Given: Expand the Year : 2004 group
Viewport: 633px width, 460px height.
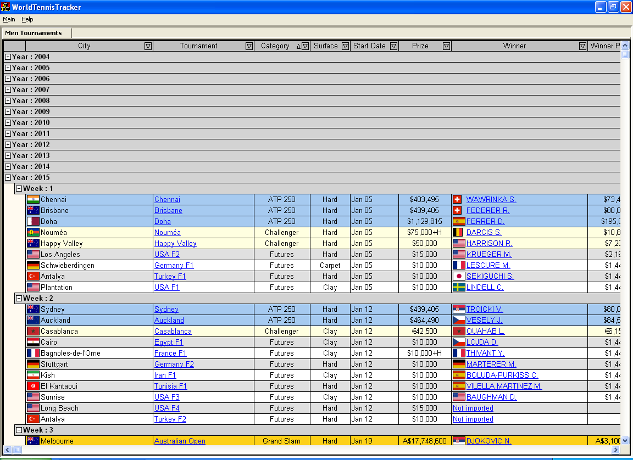Looking at the screenshot, I should point(8,57).
